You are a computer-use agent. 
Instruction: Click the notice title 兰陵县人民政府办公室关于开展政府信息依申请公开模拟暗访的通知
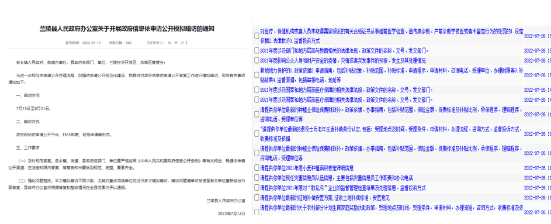pos(127,29)
